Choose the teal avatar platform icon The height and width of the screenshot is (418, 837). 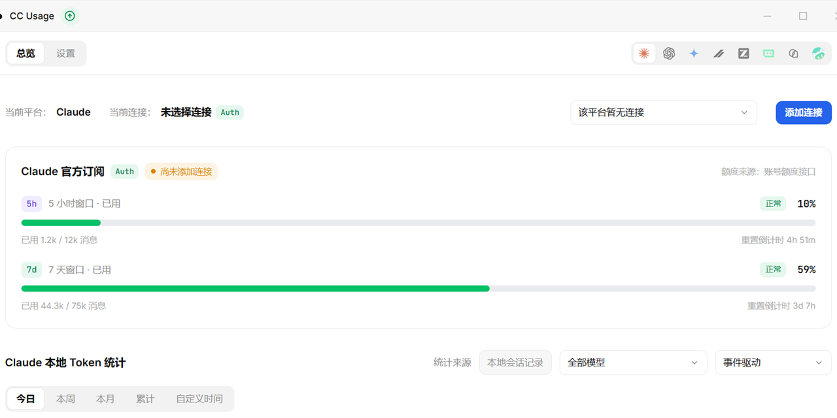[818, 54]
